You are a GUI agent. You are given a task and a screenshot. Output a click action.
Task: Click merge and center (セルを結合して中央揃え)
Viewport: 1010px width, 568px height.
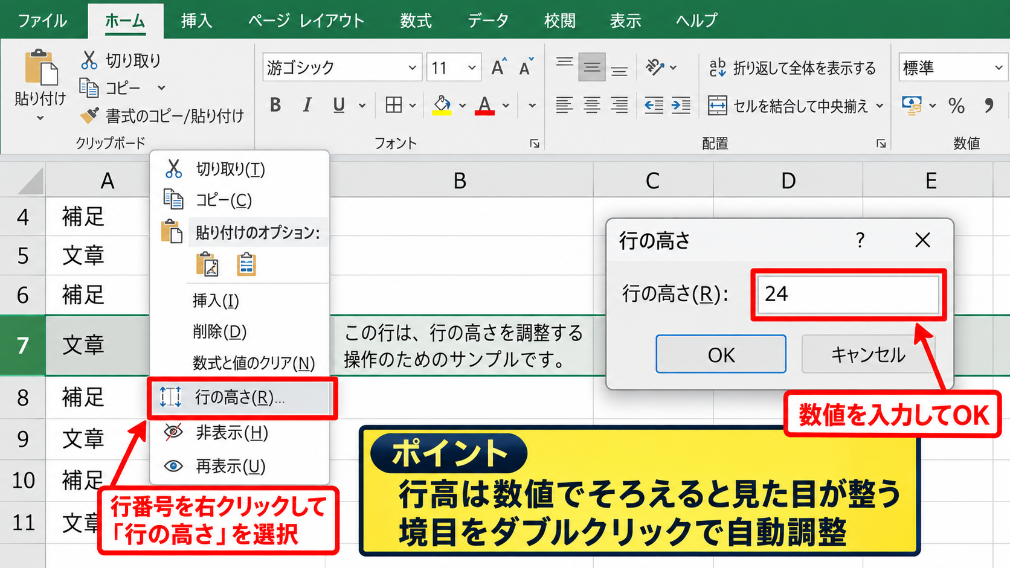coord(788,106)
